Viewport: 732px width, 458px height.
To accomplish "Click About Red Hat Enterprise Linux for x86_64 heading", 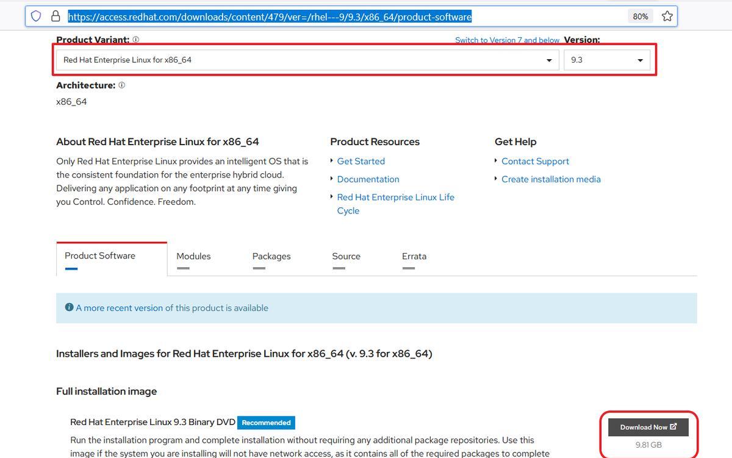I will 157,141.
